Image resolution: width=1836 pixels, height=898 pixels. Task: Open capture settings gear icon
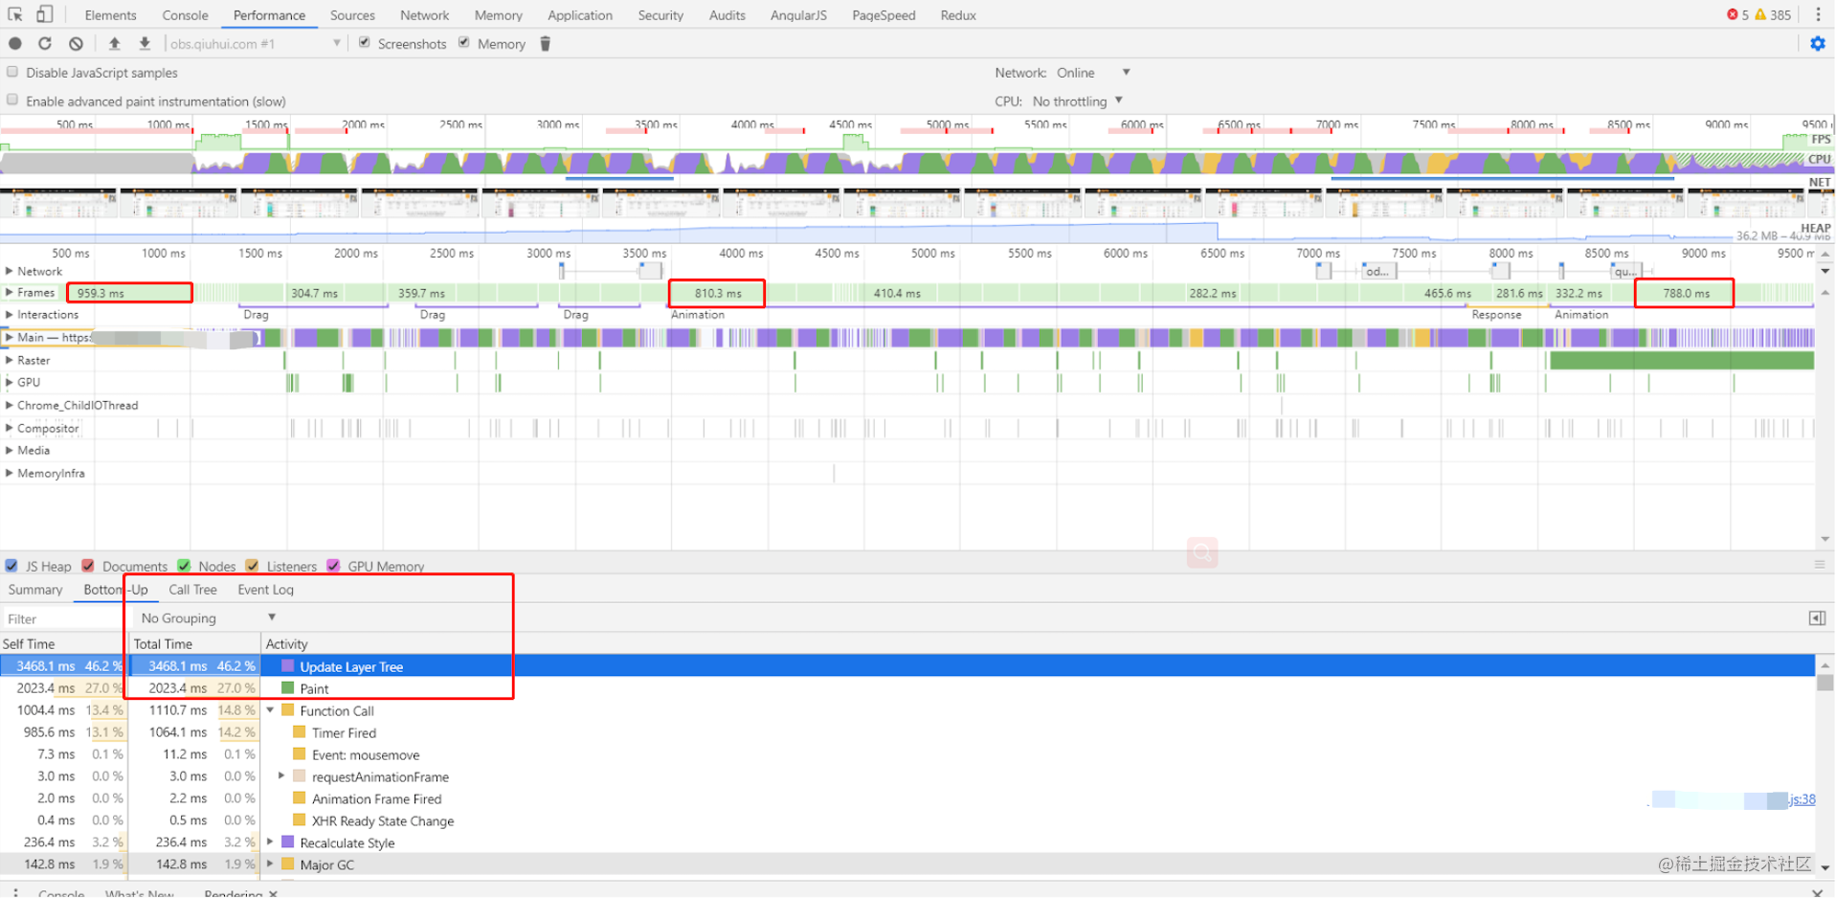tap(1818, 43)
